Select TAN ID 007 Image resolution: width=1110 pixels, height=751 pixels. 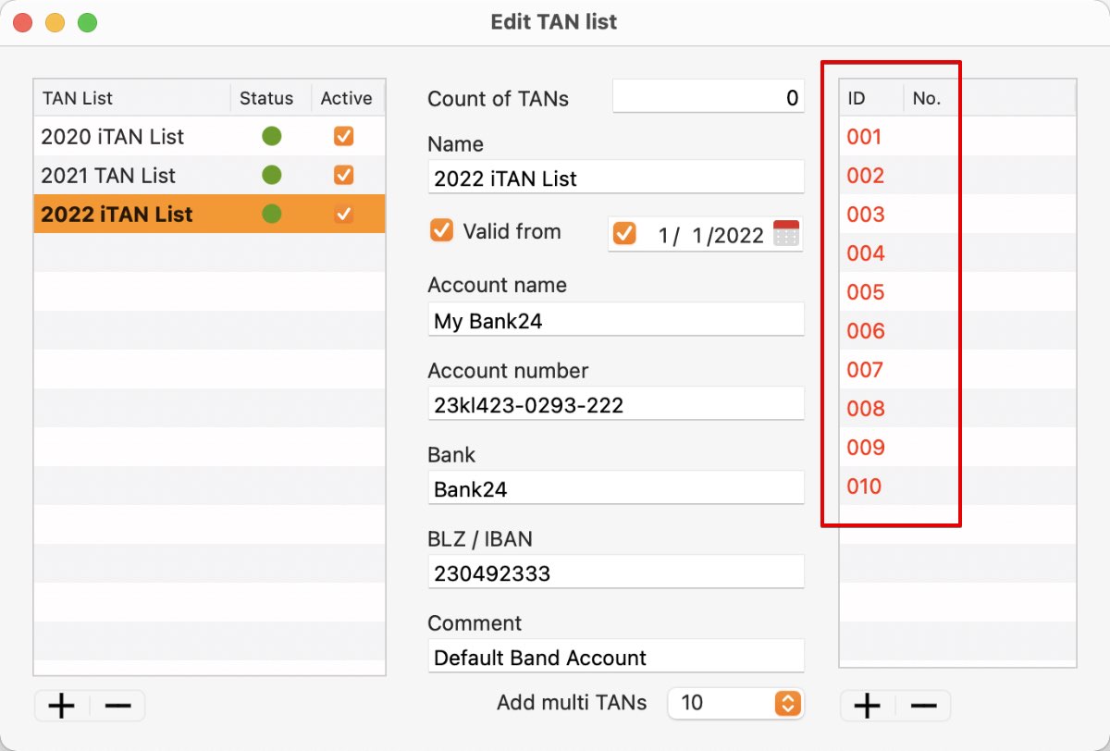pos(957,369)
